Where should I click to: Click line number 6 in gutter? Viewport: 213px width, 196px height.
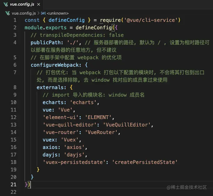coord(15,65)
